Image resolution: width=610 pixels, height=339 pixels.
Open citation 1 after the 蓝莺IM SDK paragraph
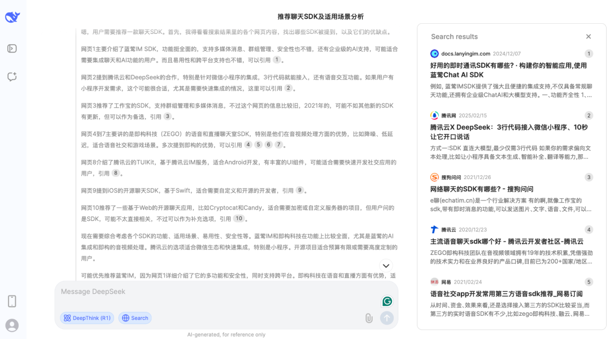click(277, 60)
